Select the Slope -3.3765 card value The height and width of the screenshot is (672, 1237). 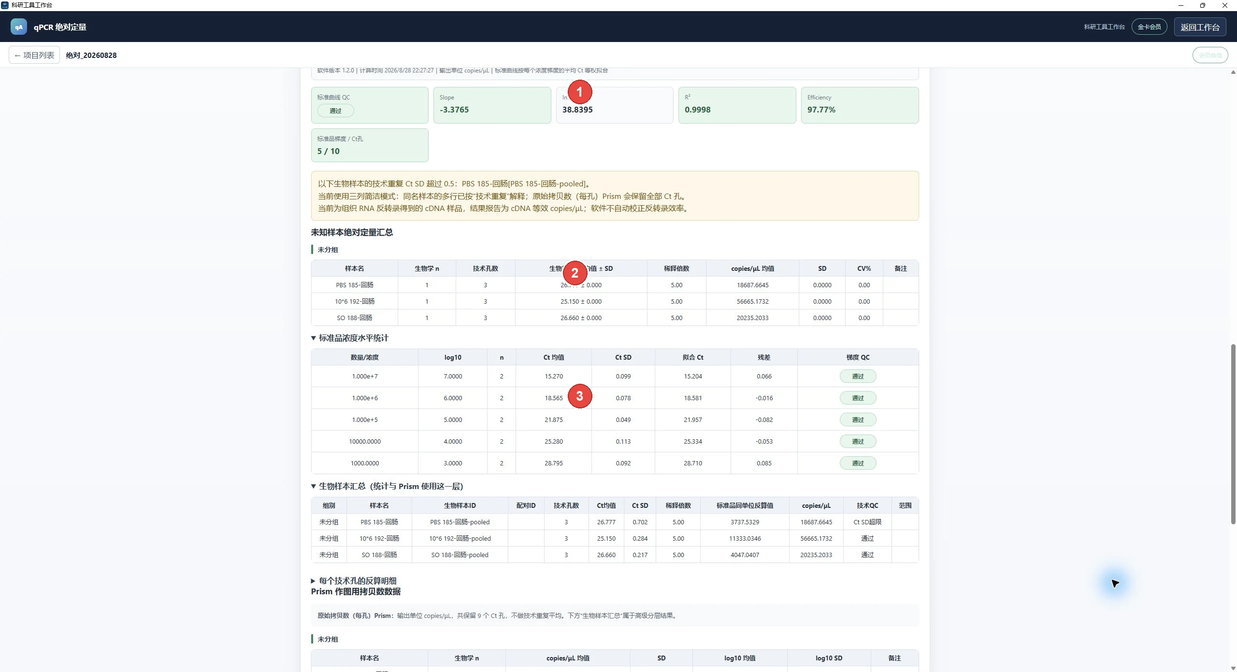(x=454, y=110)
